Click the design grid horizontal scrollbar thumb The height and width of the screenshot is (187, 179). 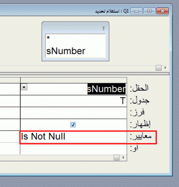click(x=117, y=158)
